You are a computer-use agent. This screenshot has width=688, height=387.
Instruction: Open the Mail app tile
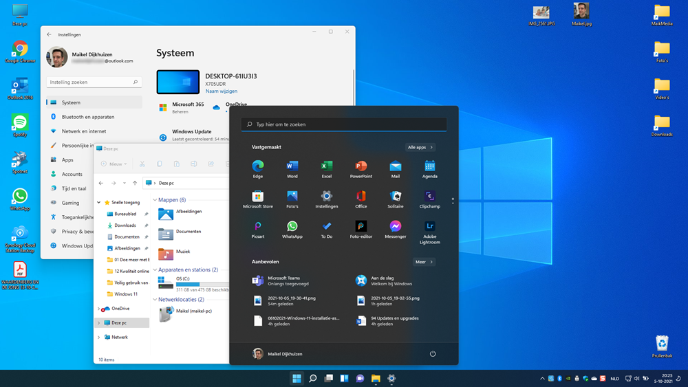396,169
